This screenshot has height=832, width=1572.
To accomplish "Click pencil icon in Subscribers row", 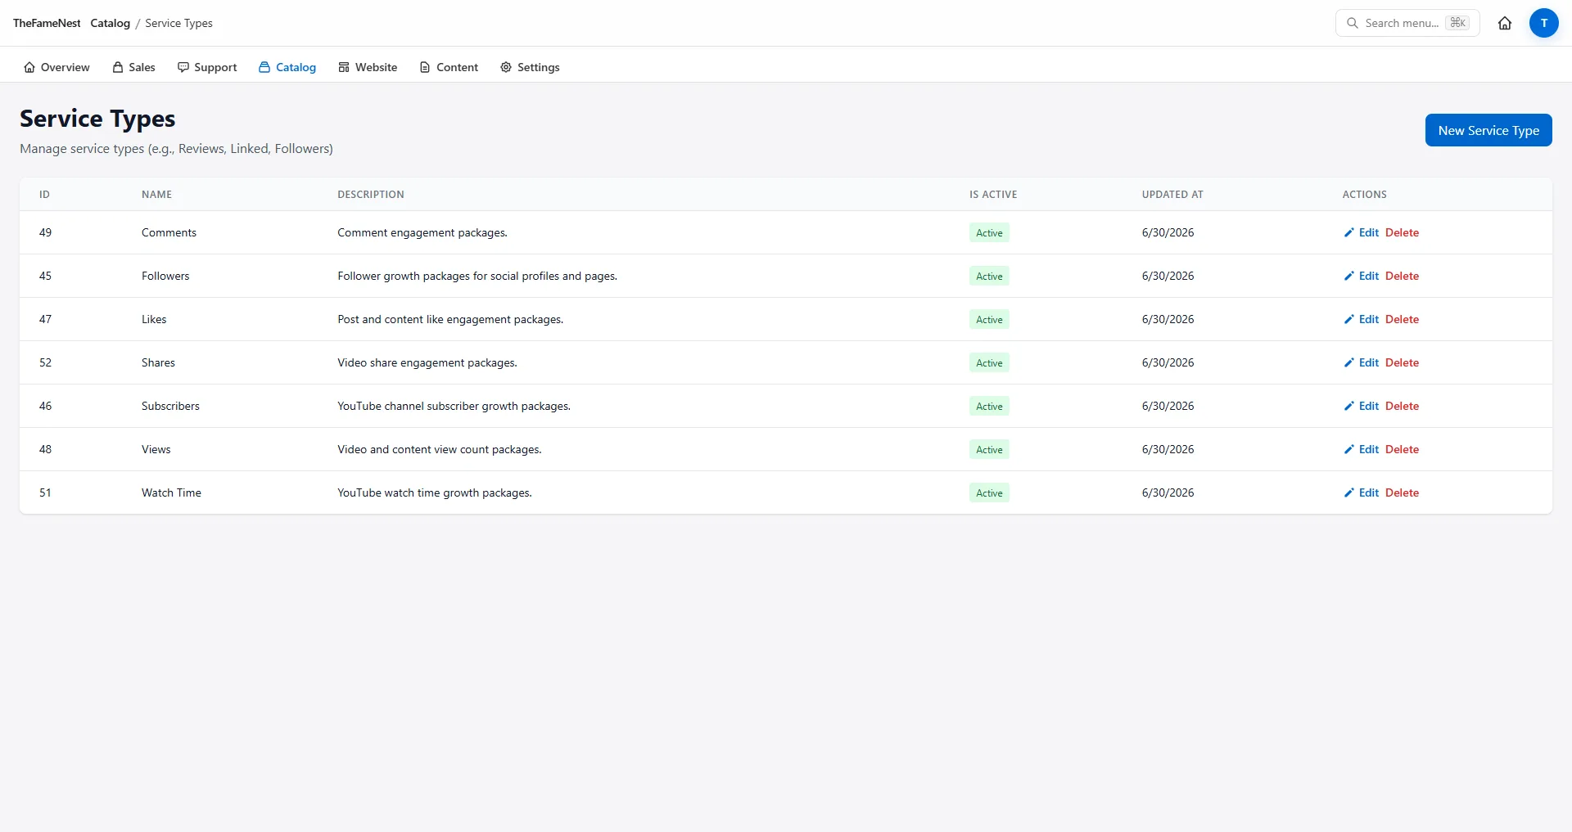I will (x=1349, y=406).
